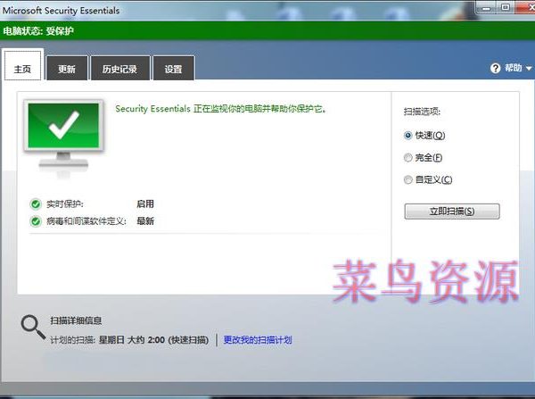Go to the 设置 (Settings) tab
This screenshot has width=535, height=399.
click(173, 69)
